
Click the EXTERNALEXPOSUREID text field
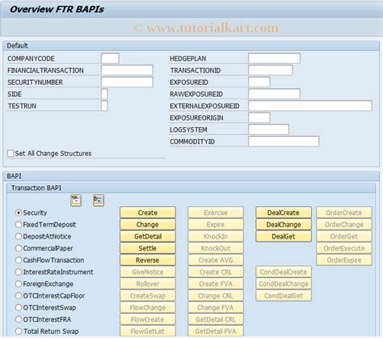pos(310,106)
